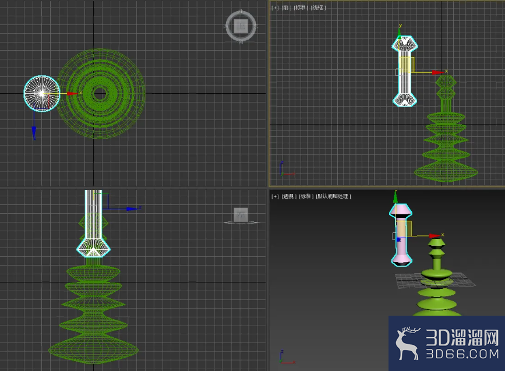The height and width of the screenshot is (371, 505).
Task: Open the [标准] menu in the wireframe Front viewport
Action: coord(301,8)
